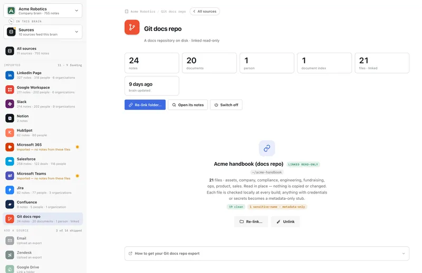Click the Git docs repo sidebar icon
The width and height of the screenshot is (422, 273).
(9, 219)
